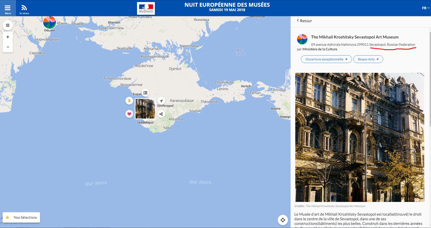Click the museum thumbnail on the map
The image size is (431, 228).
coord(145,109)
